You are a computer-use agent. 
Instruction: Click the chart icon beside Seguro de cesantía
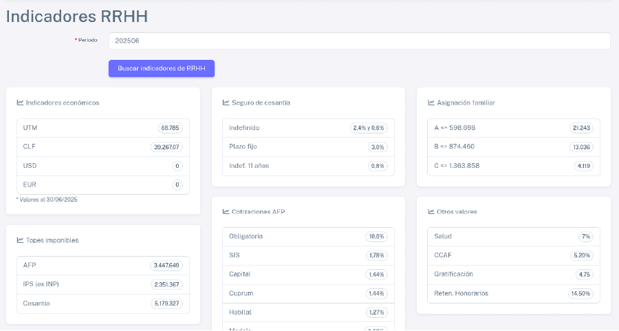[226, 103]
